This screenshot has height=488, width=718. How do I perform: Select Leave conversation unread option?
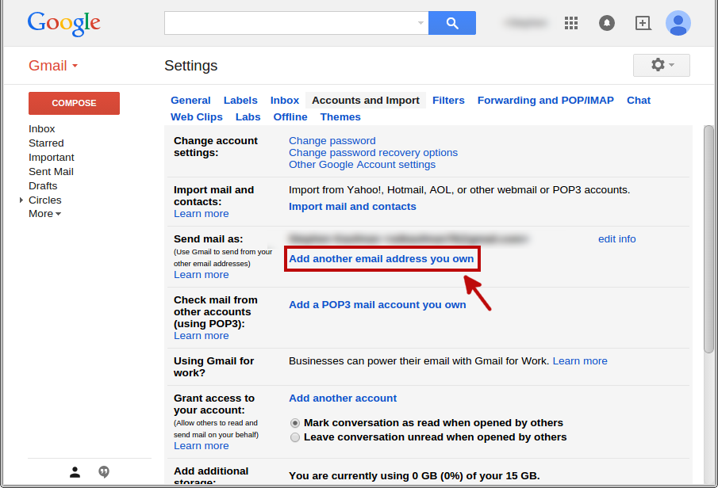[x=295, y=437]
